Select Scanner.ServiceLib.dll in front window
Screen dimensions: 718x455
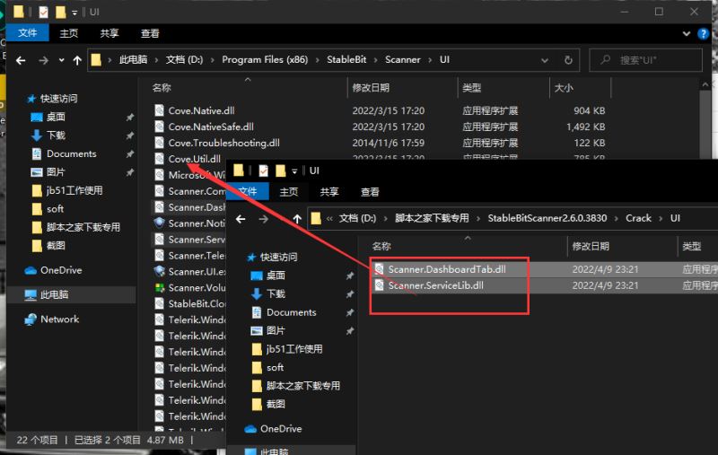click(x=436, y=285)
